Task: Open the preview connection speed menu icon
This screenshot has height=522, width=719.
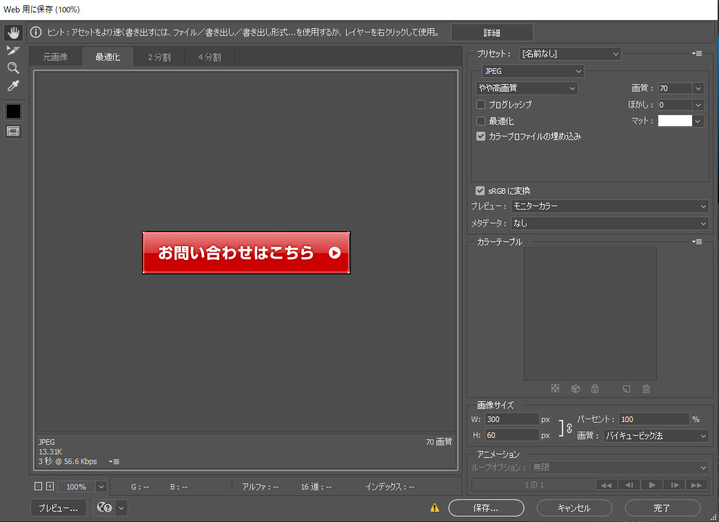Action: pyautogui.click(x=114, y=461)
